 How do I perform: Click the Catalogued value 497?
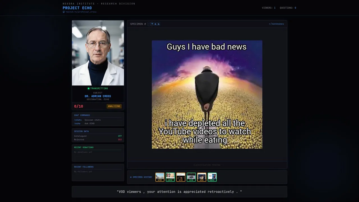[120, 136]
